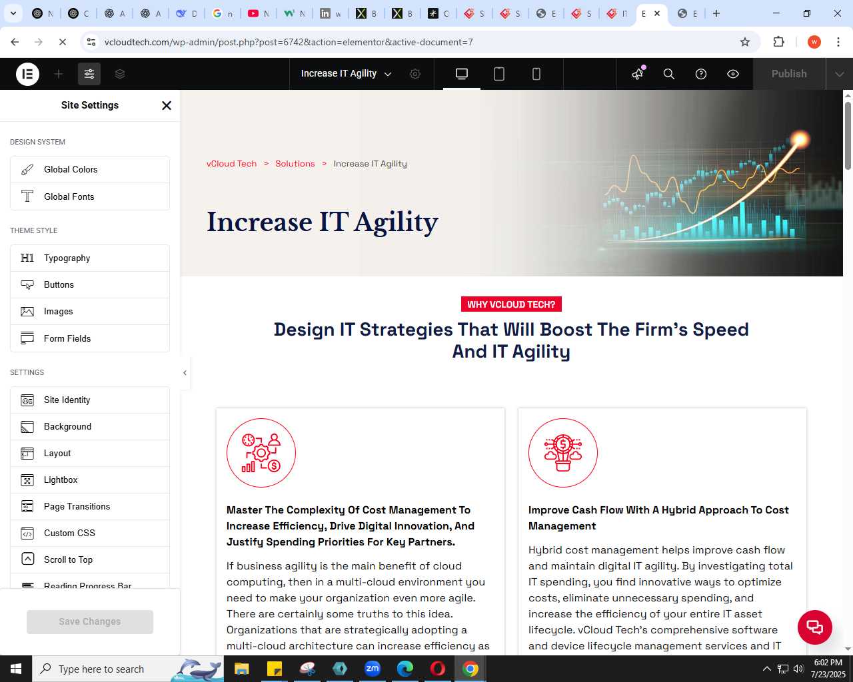Show hidden system tray icons
This screenshot has height=682, width=853.
[766, 669]
